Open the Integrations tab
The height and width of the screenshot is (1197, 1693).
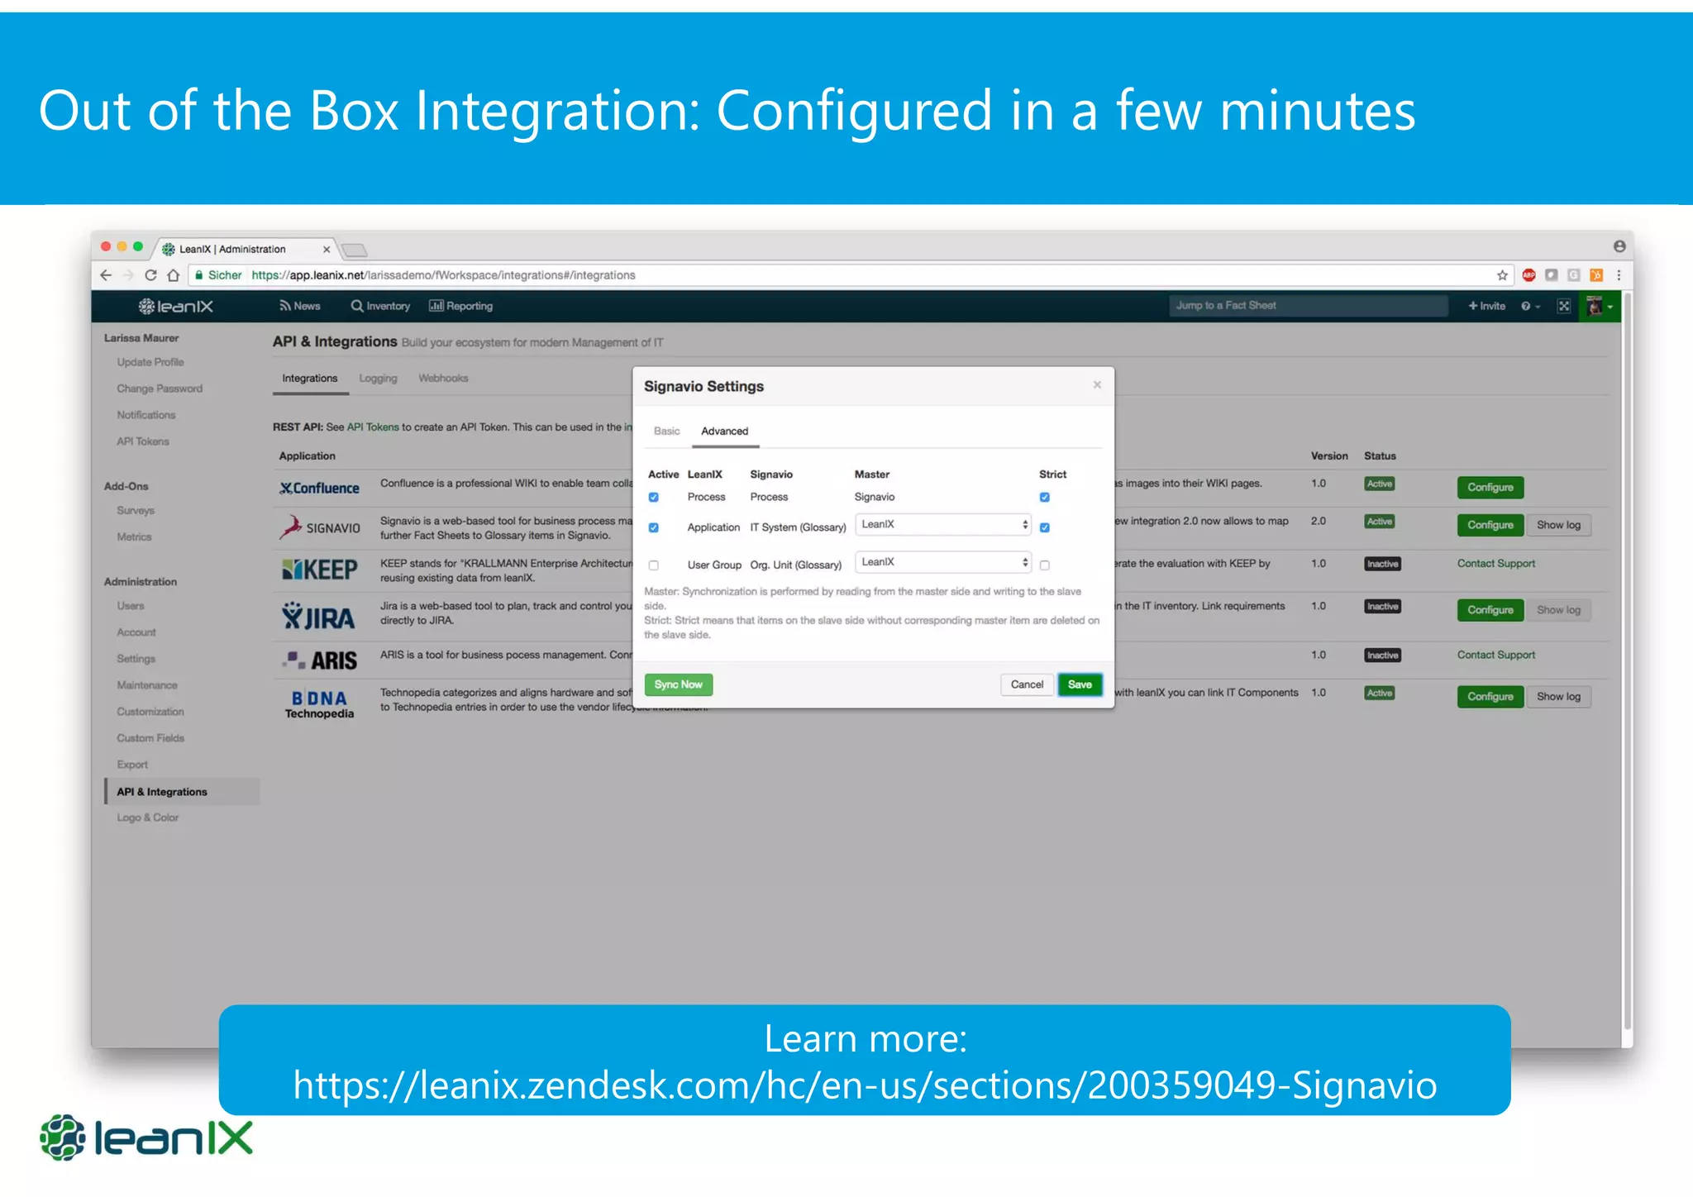pyautogui.click(x=310, y=379)
